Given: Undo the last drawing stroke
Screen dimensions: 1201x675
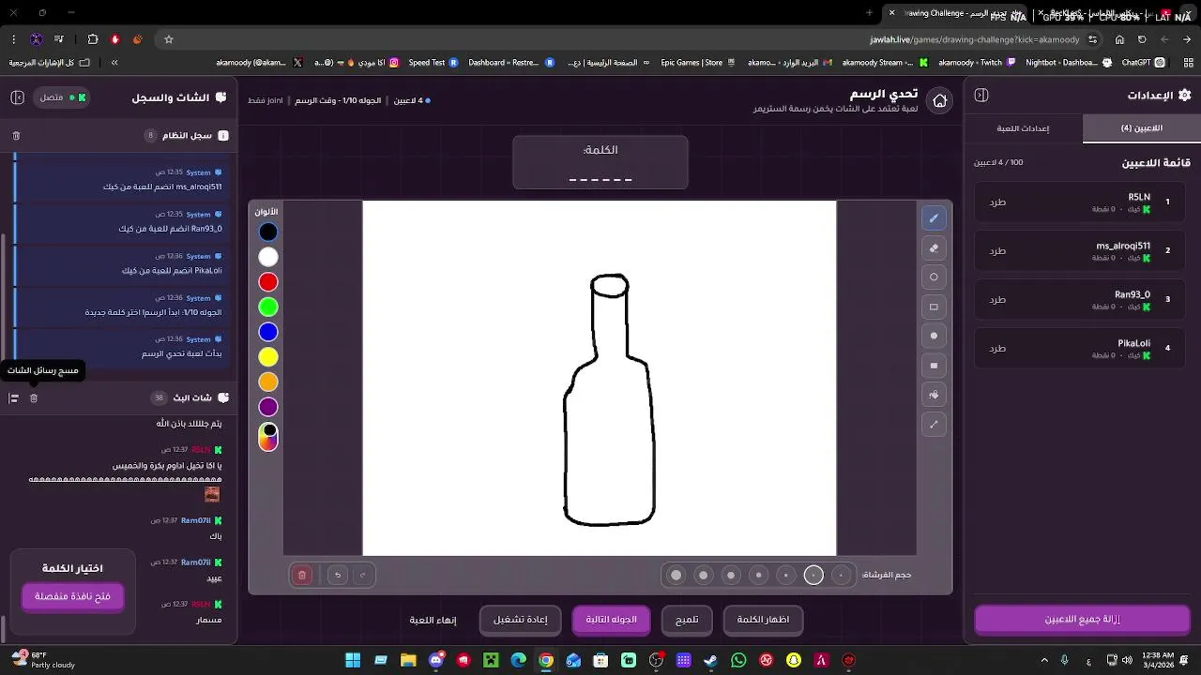Looking at the screenshot, I should (x=337, y=575).
